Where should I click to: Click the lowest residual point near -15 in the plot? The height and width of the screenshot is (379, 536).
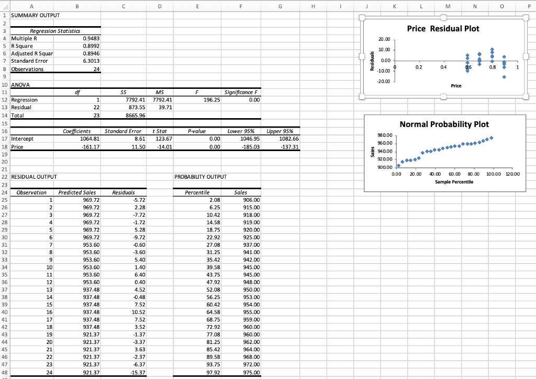point(504,77)
